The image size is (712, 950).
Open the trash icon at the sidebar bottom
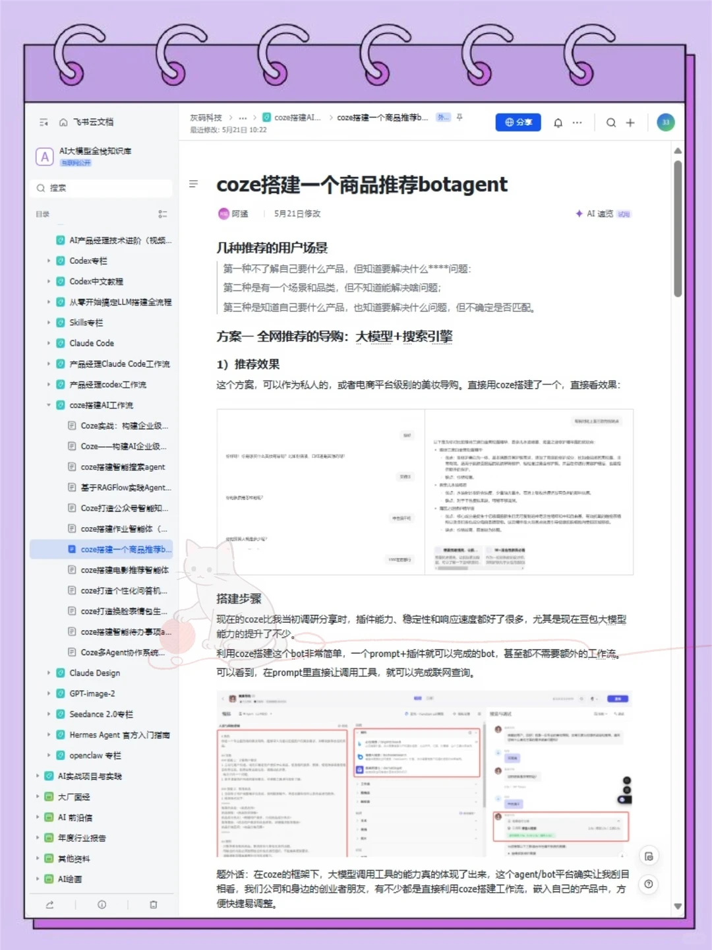coord(154,904)
